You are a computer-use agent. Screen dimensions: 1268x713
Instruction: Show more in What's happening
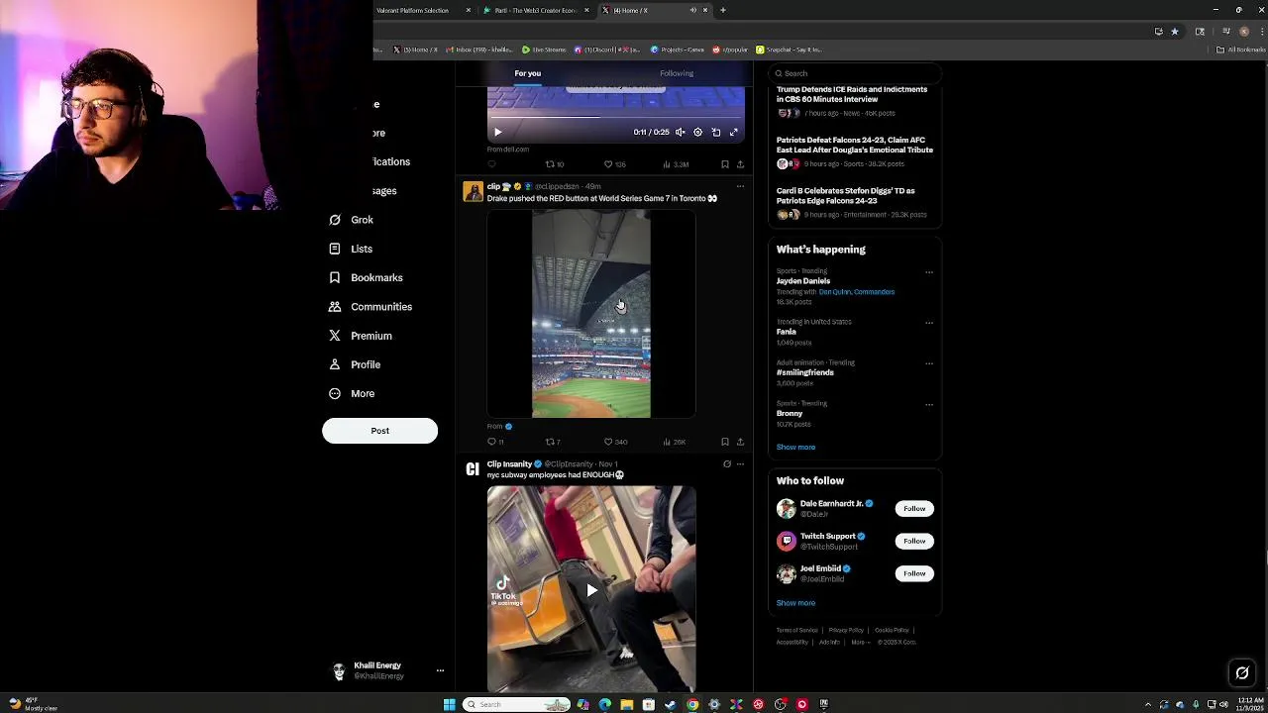[x=795, y=447]
